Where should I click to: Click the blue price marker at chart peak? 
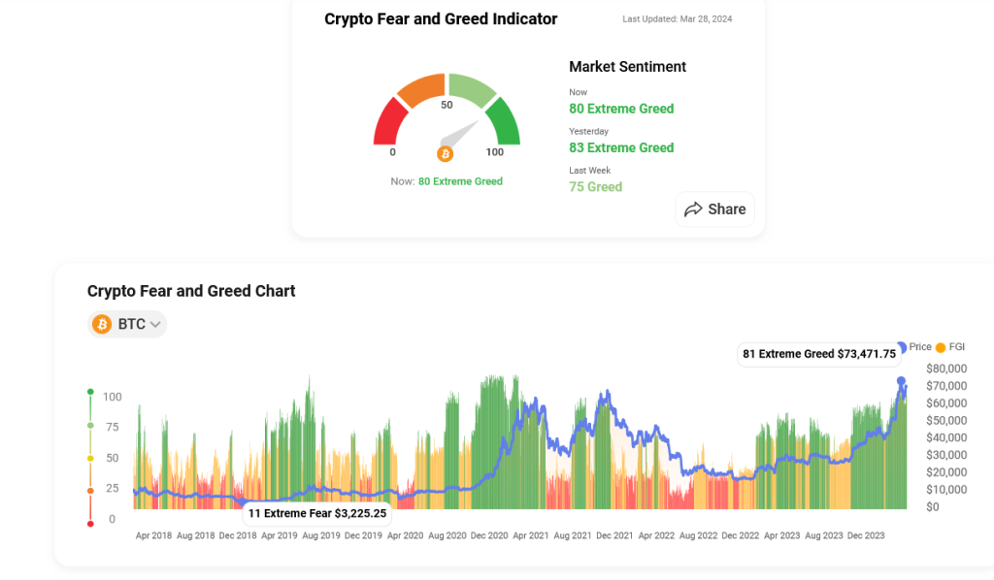[901, 382]
